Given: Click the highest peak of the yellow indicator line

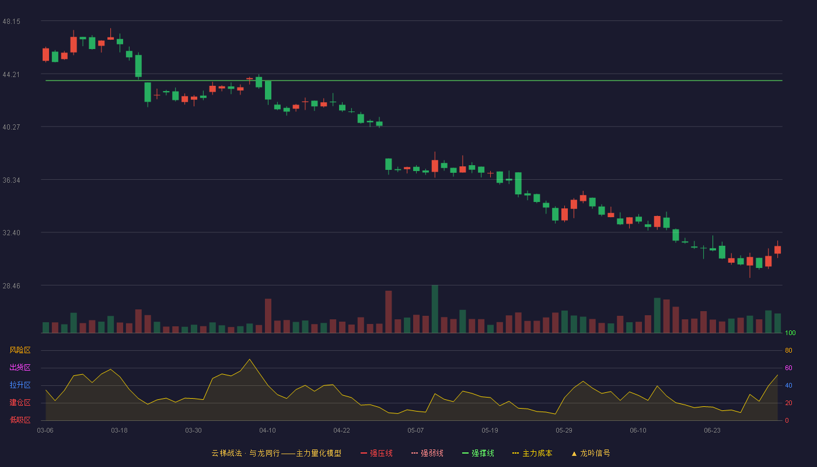Looking at the screenshot, I should tap(249, 359).
